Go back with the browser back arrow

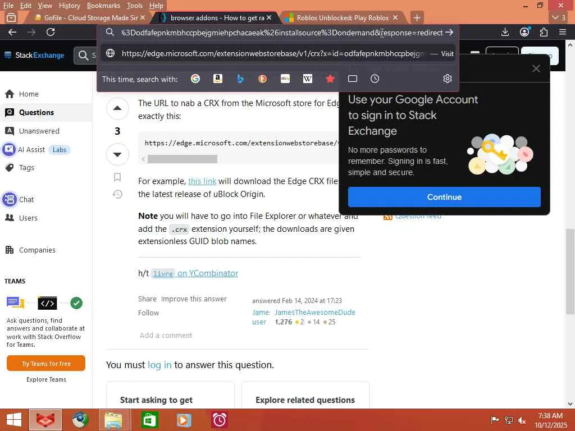(12, 32)
